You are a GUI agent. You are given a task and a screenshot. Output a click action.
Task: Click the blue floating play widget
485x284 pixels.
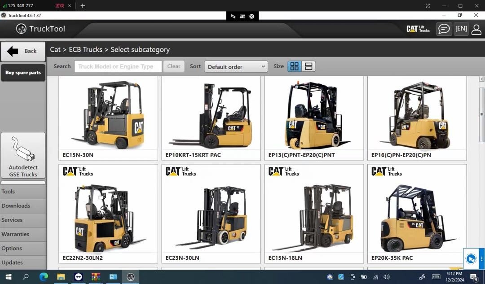coord(471,259)
